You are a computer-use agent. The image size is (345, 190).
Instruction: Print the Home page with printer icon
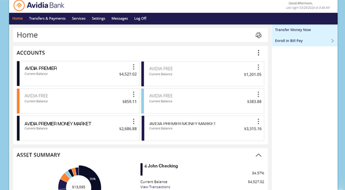pos(258,35)
